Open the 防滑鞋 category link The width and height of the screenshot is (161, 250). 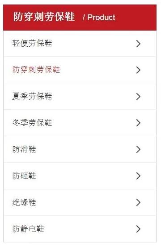pyautogui.click(x=24, y=149)
